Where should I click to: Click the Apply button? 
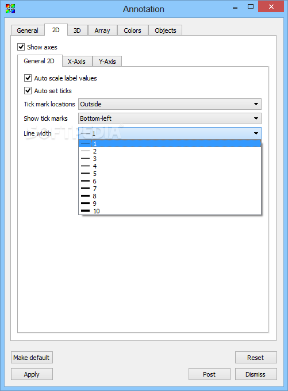point(32,374)
